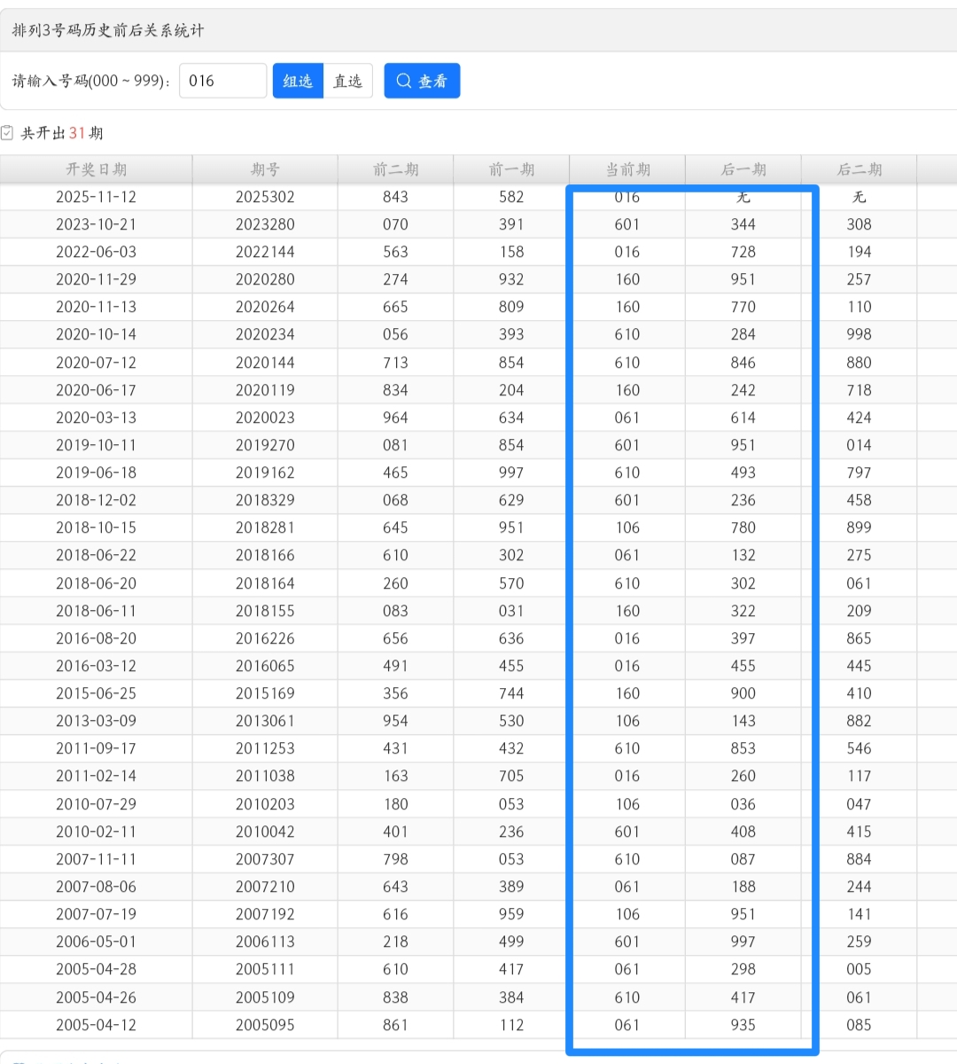Image resolution: width=957 pixels, height=1064 pixels.
Task: Click the 开奖日期 column header
Action: (96, 169)
